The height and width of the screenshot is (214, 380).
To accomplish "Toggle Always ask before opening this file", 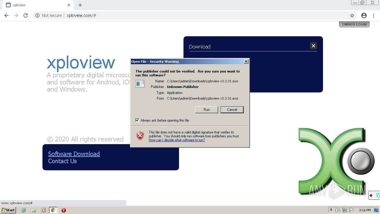I will point(137,120).
